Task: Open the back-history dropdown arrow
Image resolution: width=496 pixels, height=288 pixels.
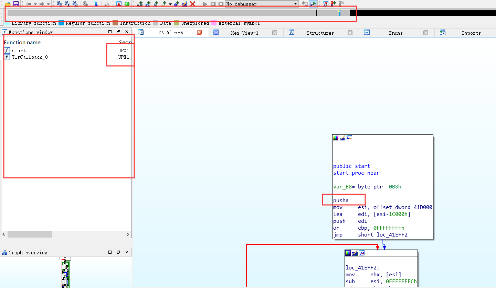Action: click(35, 4)
